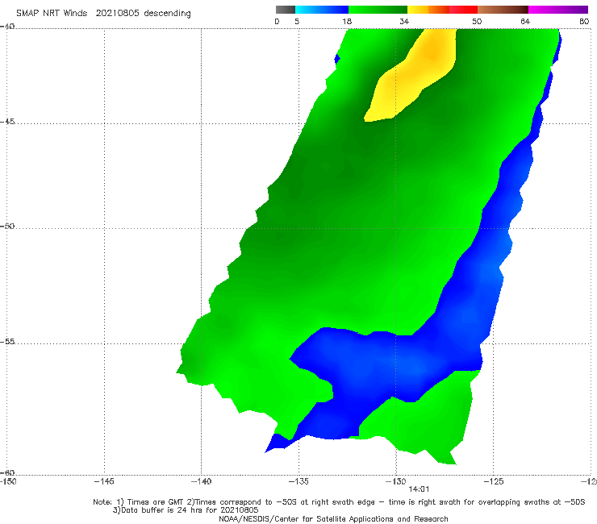Pick the yellow-orange segment of the color bar
597x524 pixels.
point(428,10)
